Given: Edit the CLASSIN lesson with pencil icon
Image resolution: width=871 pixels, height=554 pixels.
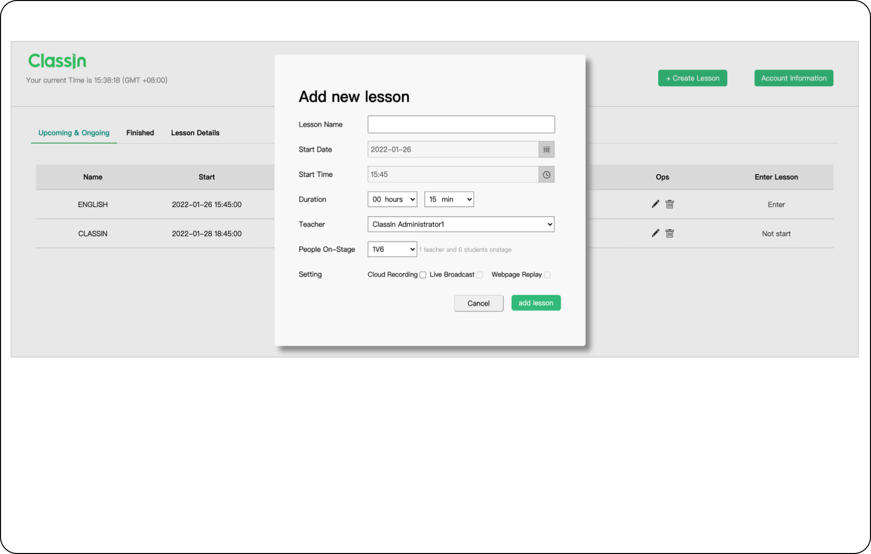Looking at the screenshot, I should 655,233.
